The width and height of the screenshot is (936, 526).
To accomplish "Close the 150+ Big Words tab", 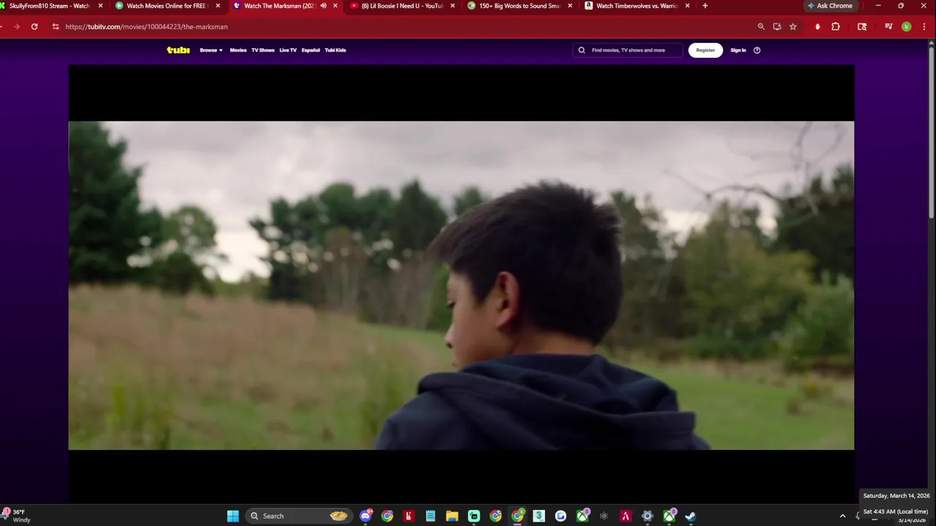I will (x=570, y=6).
